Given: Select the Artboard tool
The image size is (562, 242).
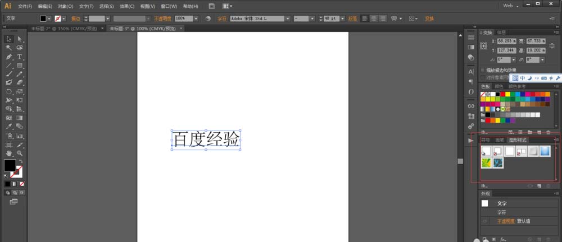Looking at the screenshot, I should coord(10,145).
